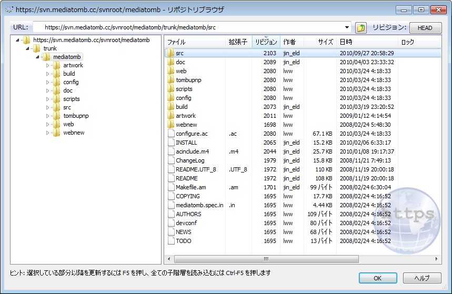Viewport: 452px width, 294px height.
Task: Expand the tombupnp tree node
Action: 47,116
